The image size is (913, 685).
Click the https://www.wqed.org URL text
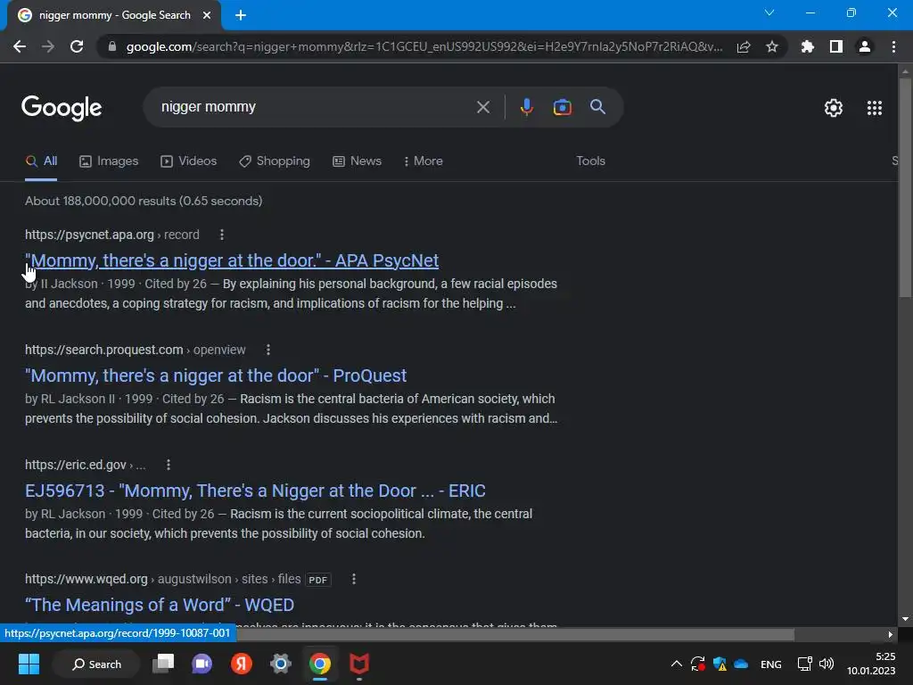(x=86, y=579)
